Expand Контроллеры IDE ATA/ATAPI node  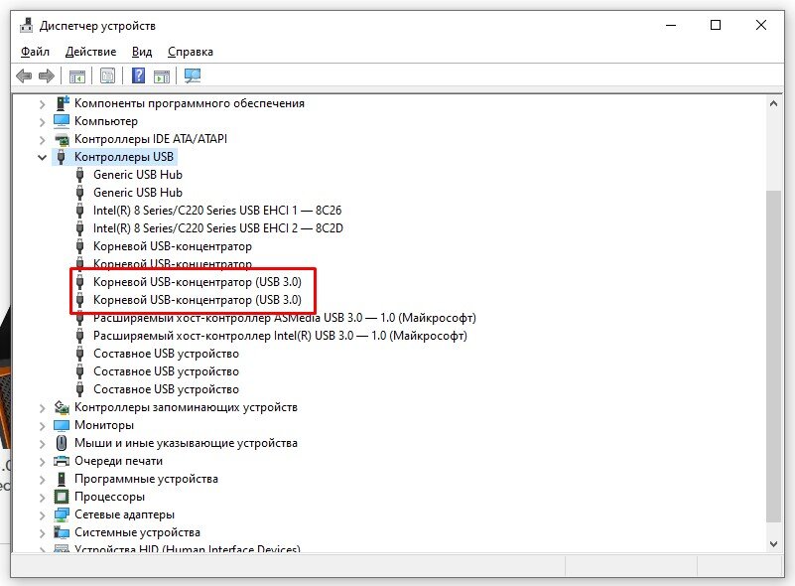(x=42, y=139)
